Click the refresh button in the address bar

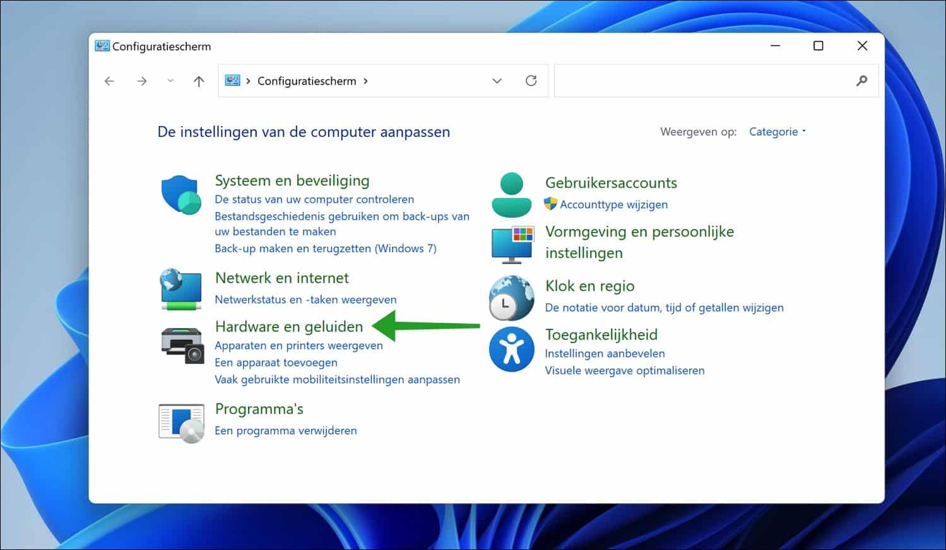pyautogui.click(x=530, y=81)
